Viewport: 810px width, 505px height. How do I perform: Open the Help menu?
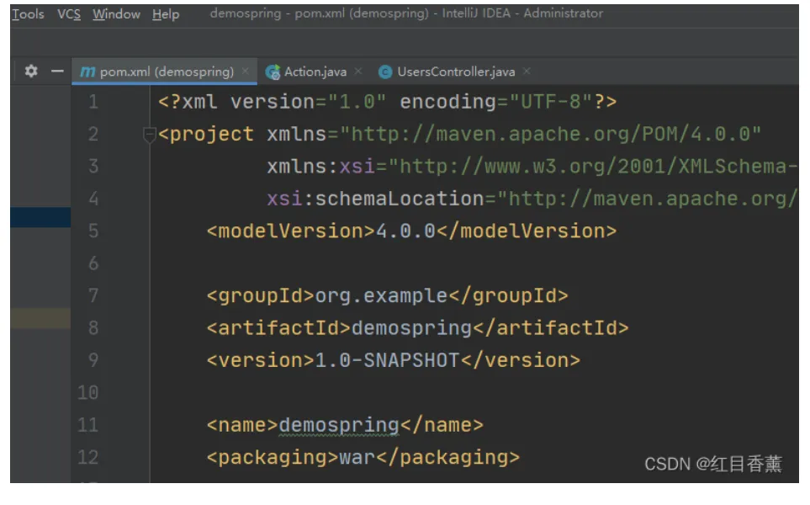click(x=166, y=14)
